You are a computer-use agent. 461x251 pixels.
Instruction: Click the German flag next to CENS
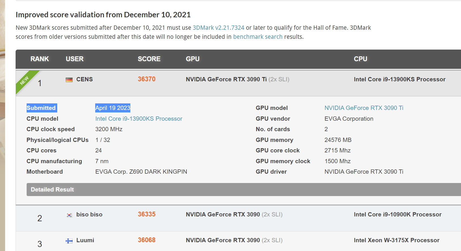69,79
